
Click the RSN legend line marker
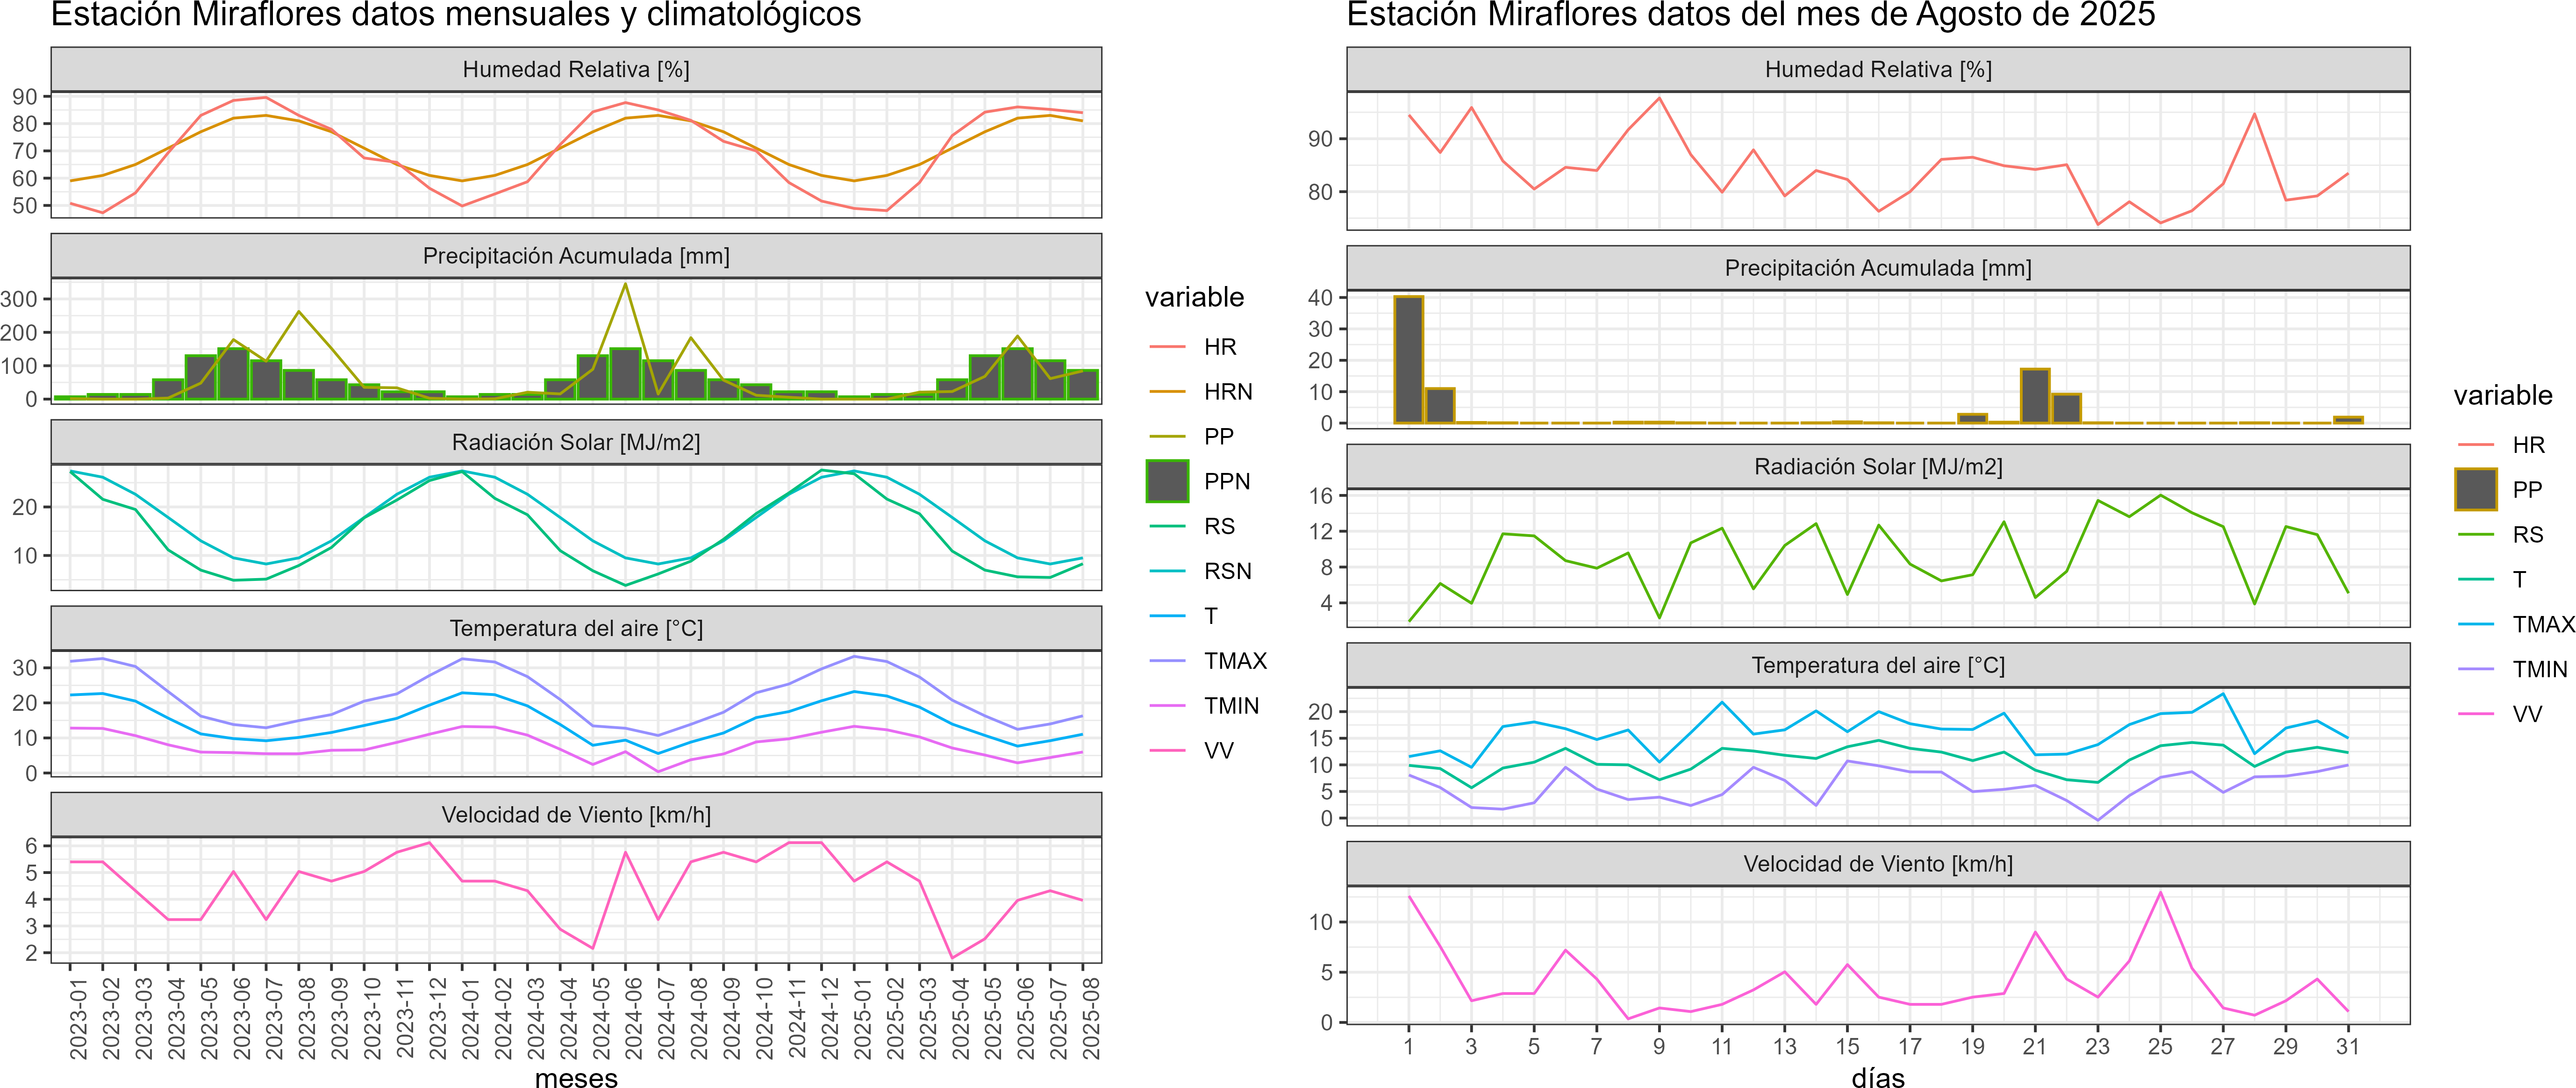(x=1167, y=571)
